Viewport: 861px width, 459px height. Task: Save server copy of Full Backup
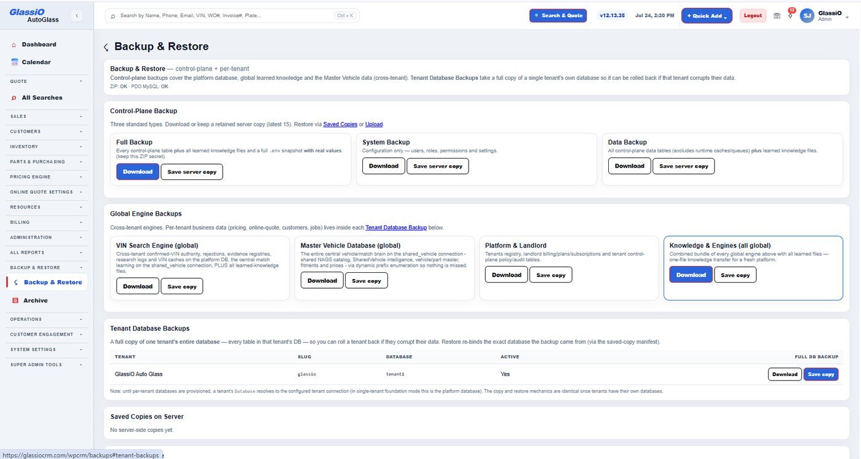coord(192,172)
